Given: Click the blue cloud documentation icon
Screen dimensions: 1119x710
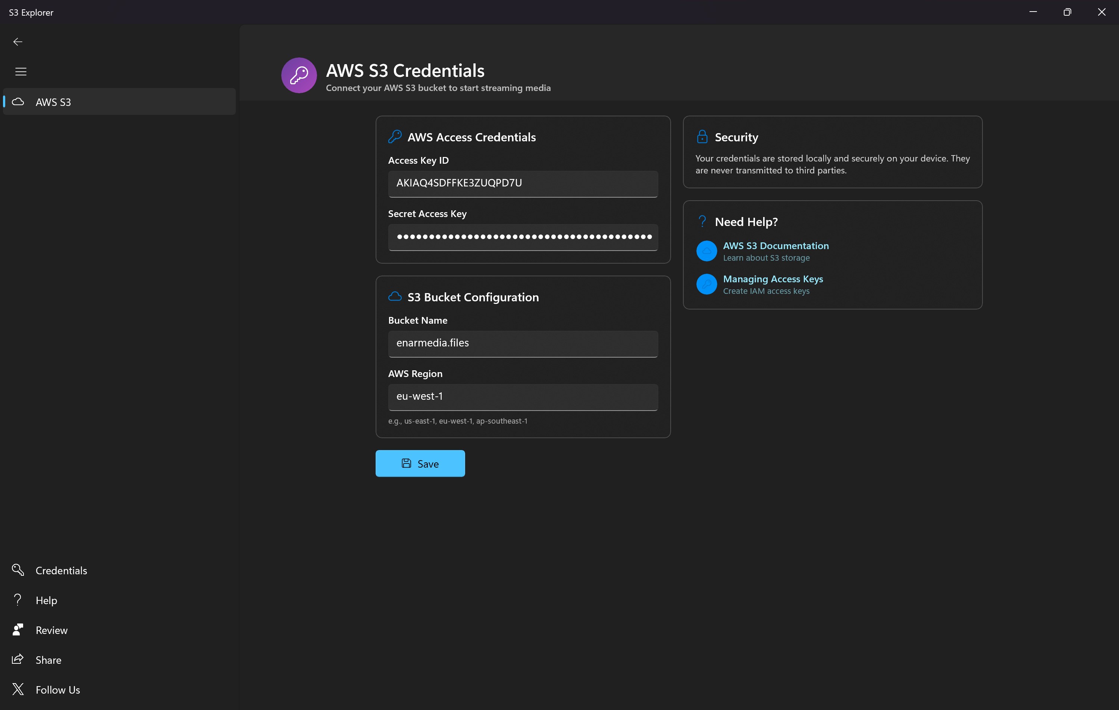Looking at the screenshot, I should (x=706, y=251).
